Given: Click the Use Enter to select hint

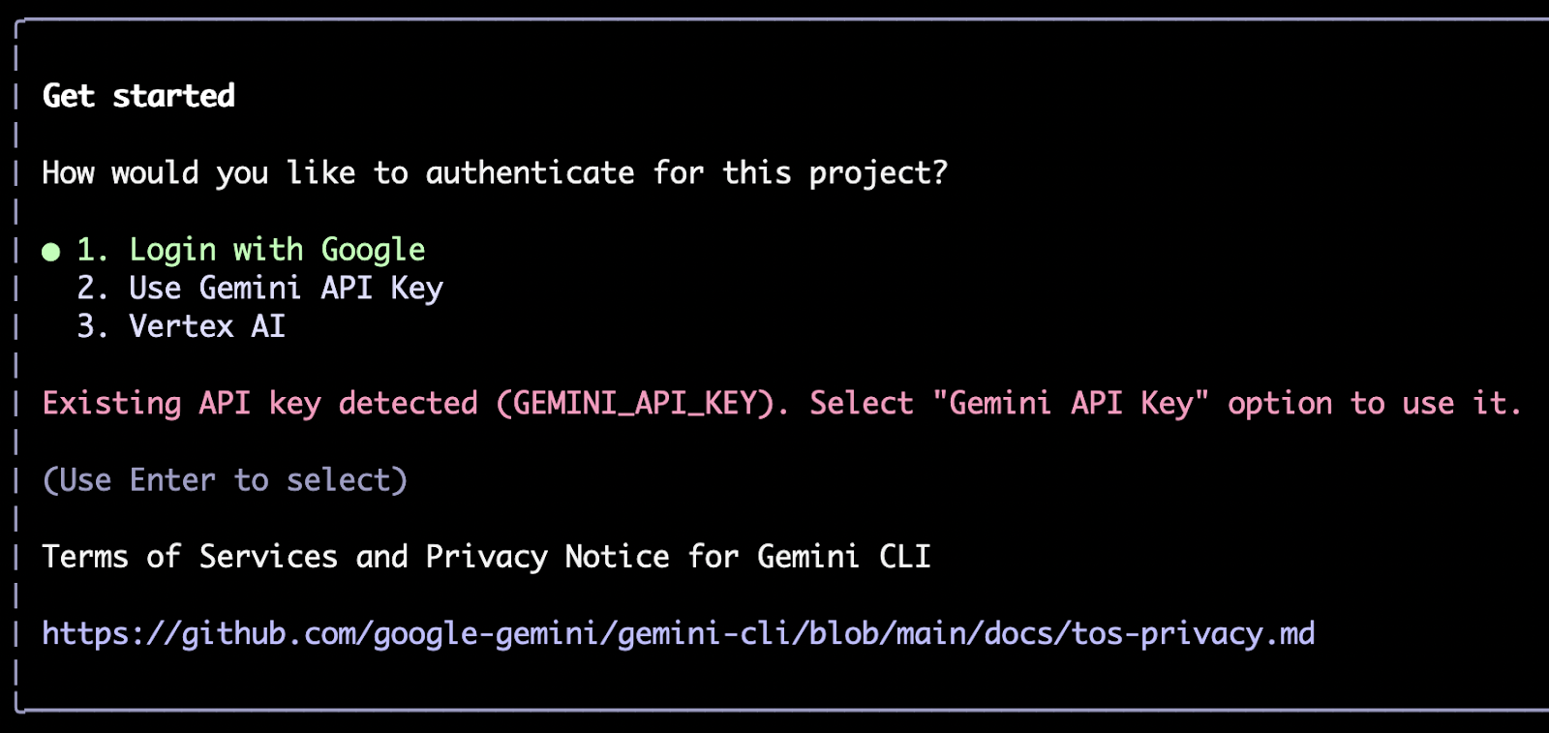Looking at the screenshot, I should point(224,479).
